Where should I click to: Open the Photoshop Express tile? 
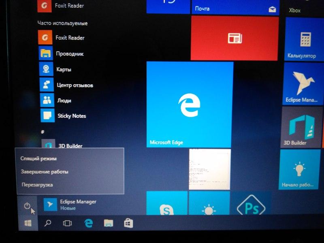[x=251, y=203]
